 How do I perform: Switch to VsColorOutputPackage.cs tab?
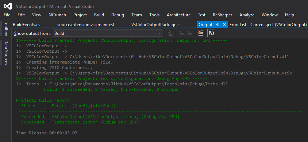(156, 25)
